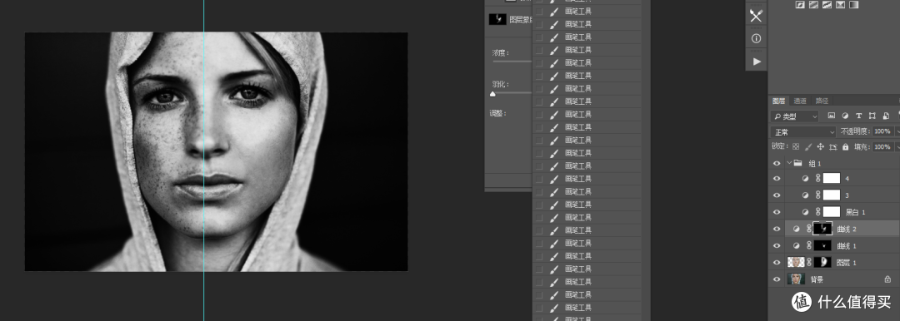Open the 类型 layer filter dropdown
This screenshot has width=900, height=321.
coord(794,116)
